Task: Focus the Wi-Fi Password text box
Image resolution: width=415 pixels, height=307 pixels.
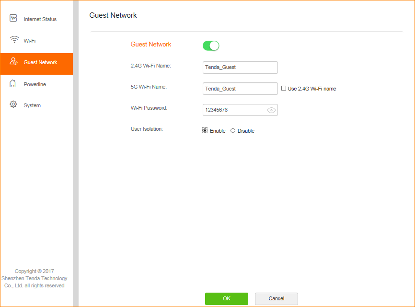Action: (234, 110)
